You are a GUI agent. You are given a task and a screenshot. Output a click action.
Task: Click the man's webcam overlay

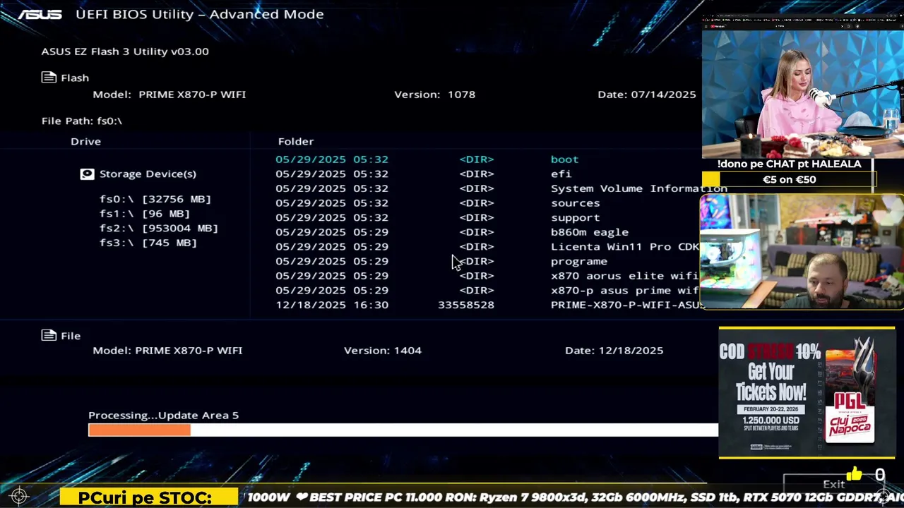[x=802, y=252]
